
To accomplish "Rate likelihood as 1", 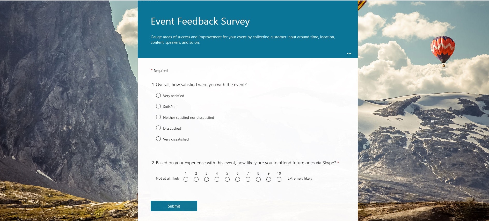I will click(186, 179).
